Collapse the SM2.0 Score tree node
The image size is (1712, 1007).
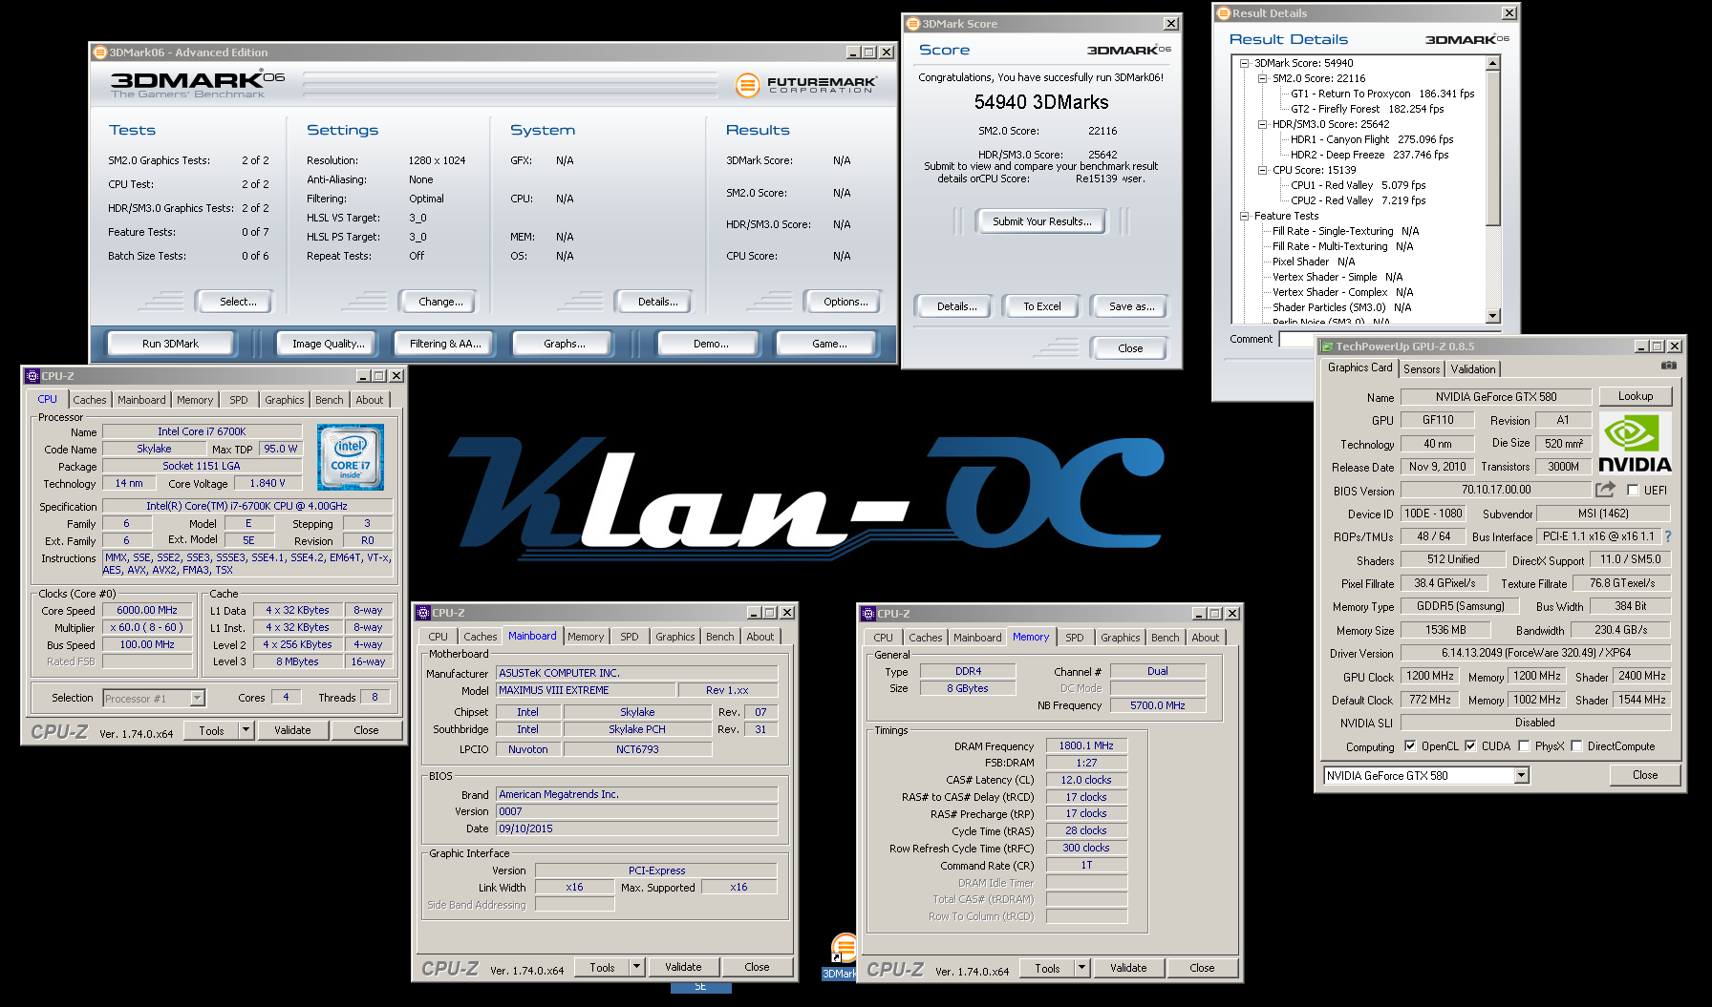[1263, 79]
